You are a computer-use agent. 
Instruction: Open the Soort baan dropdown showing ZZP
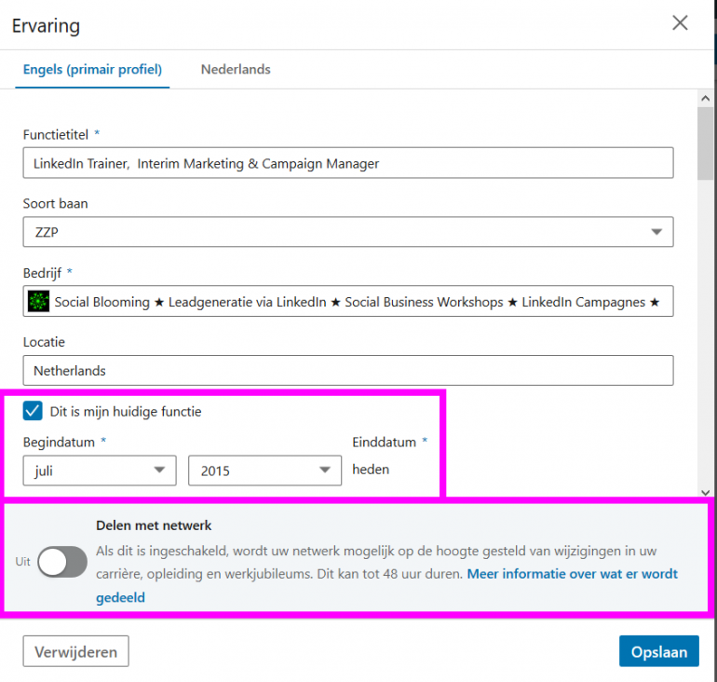[x=348, y=232]
